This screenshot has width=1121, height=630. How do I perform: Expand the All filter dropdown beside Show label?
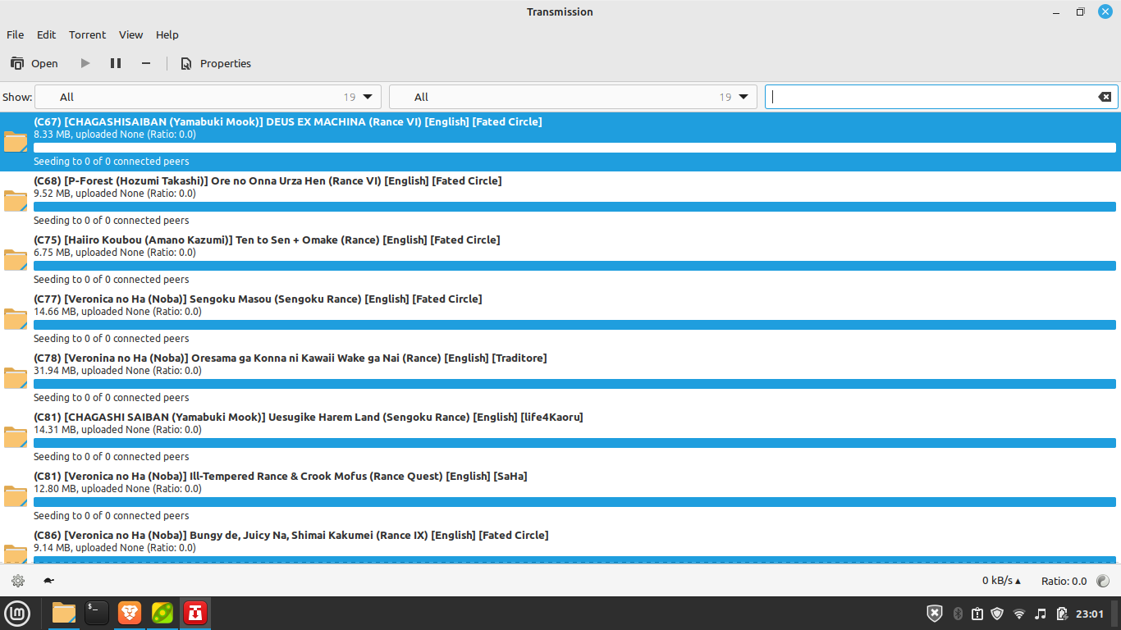pos(208,97)
